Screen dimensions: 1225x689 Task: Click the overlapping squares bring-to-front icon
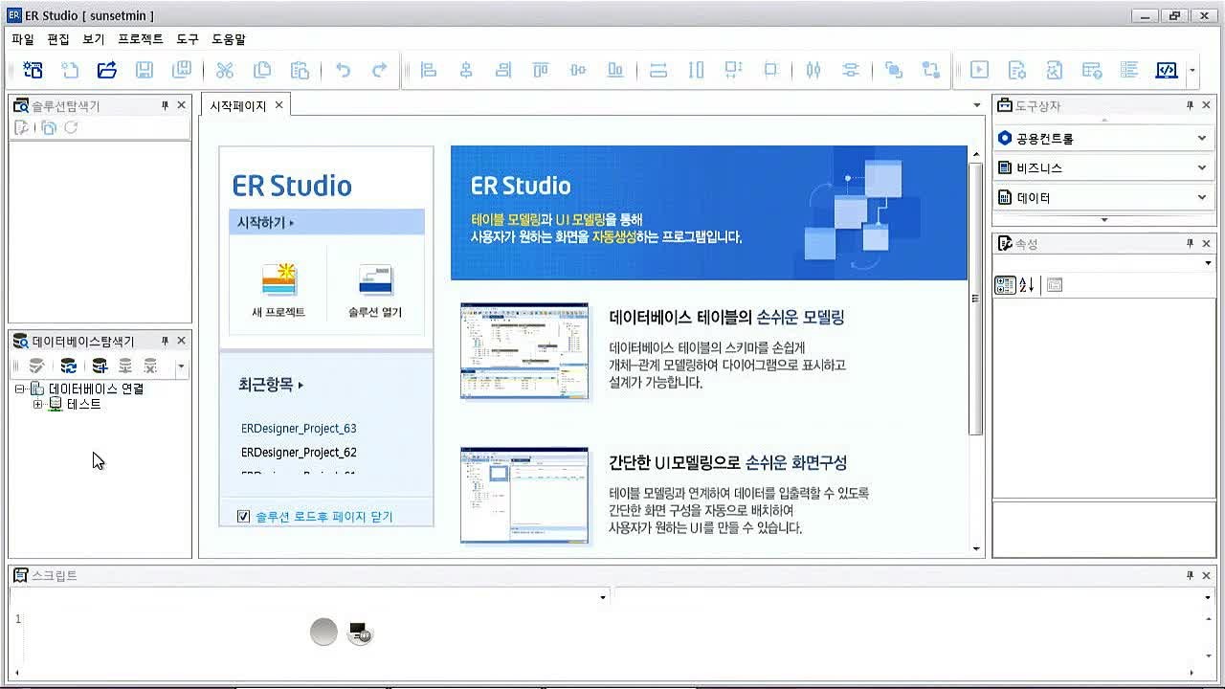tap(894, 70)
